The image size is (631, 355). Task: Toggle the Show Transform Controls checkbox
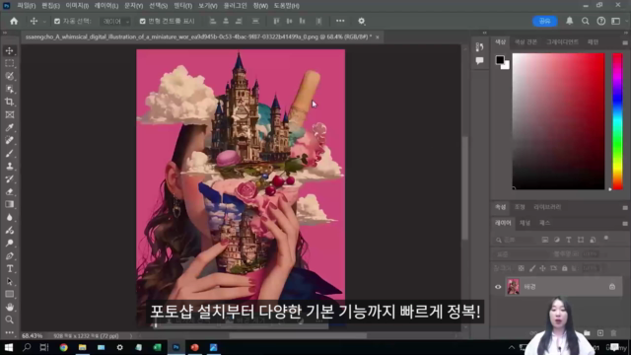142,22
